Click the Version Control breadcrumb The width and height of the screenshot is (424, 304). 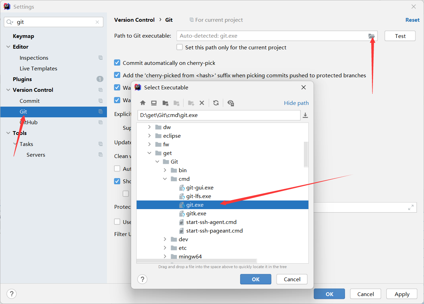[x=134, y=20]
